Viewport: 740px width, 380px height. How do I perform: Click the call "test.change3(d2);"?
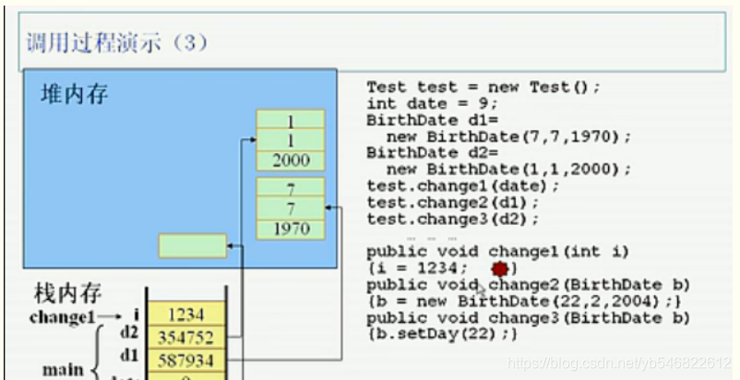pyautogui.click(x=453, y=219)
